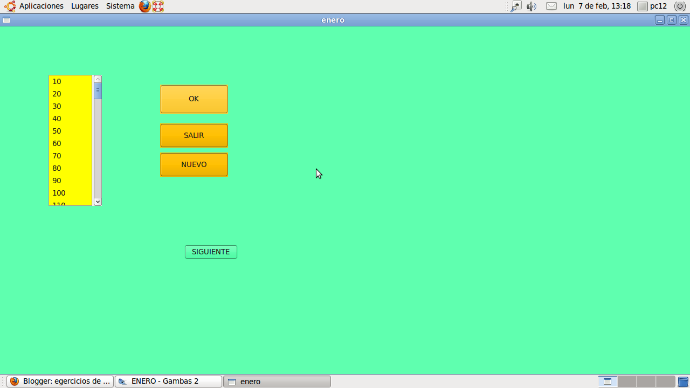This screenshot has height=388, width=690.
Task: Open the clock showing lun 7 de feb
Action: [x=597, y=6]
